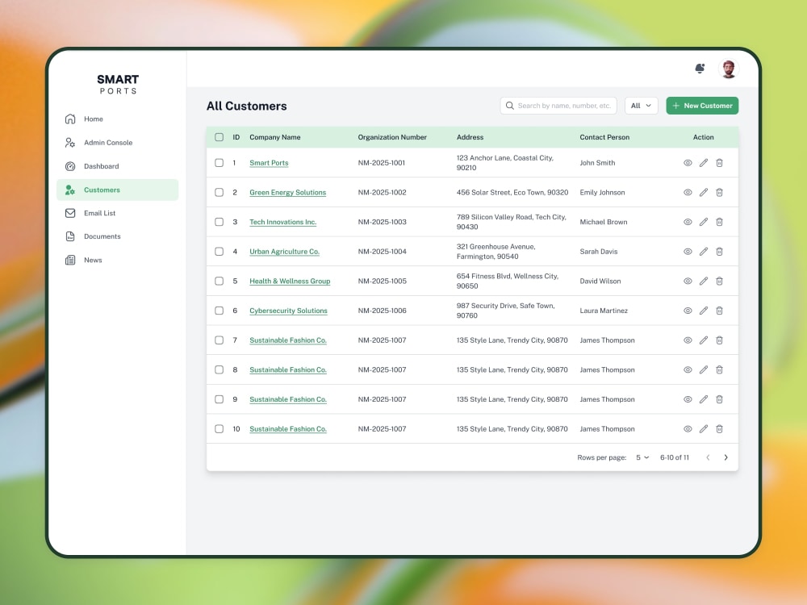Screen dimensions: 807x605
Task: View Tech Innovations Inc. details
Action: tap(688, 223)
